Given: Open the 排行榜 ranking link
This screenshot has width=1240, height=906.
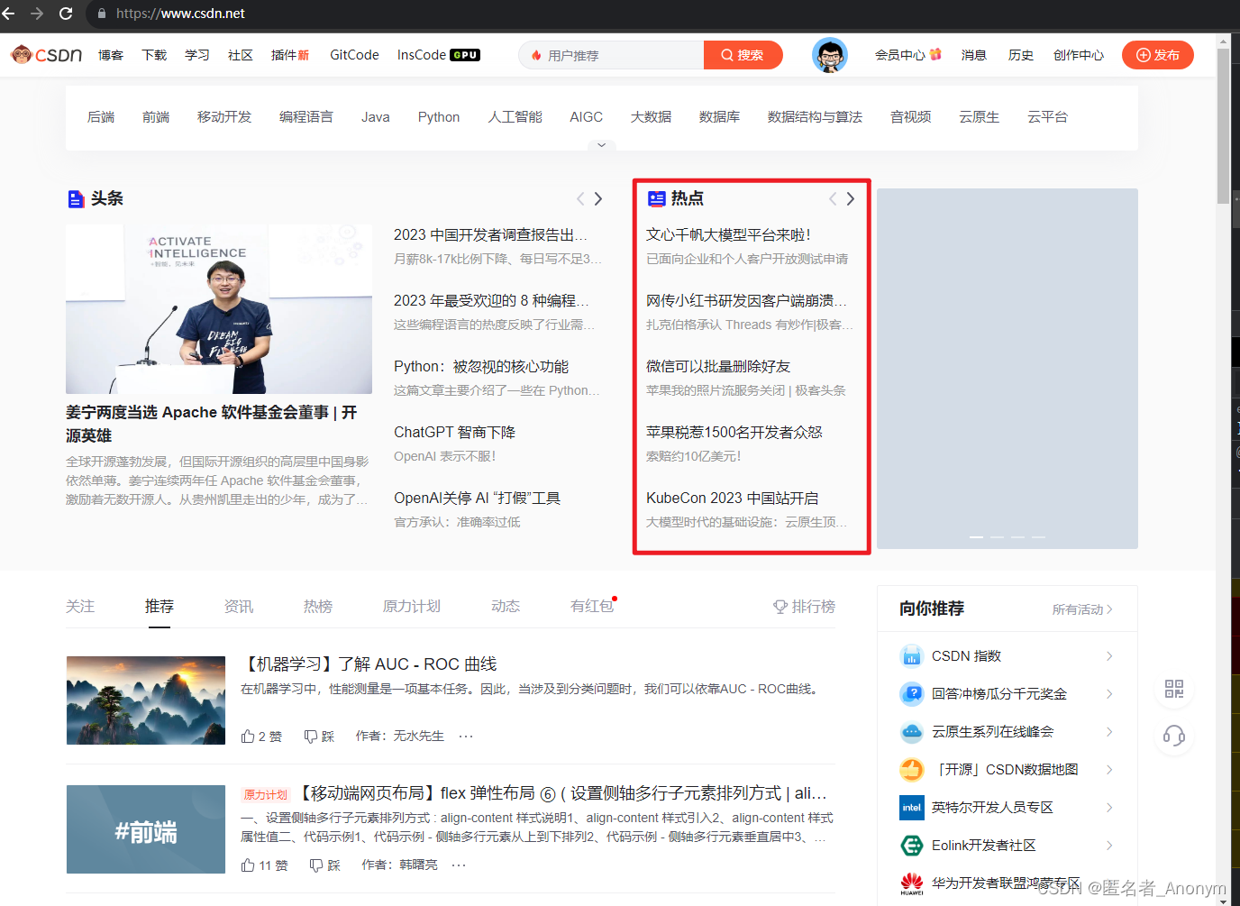Looking at the screenshot, I should (x=804, y=607).
